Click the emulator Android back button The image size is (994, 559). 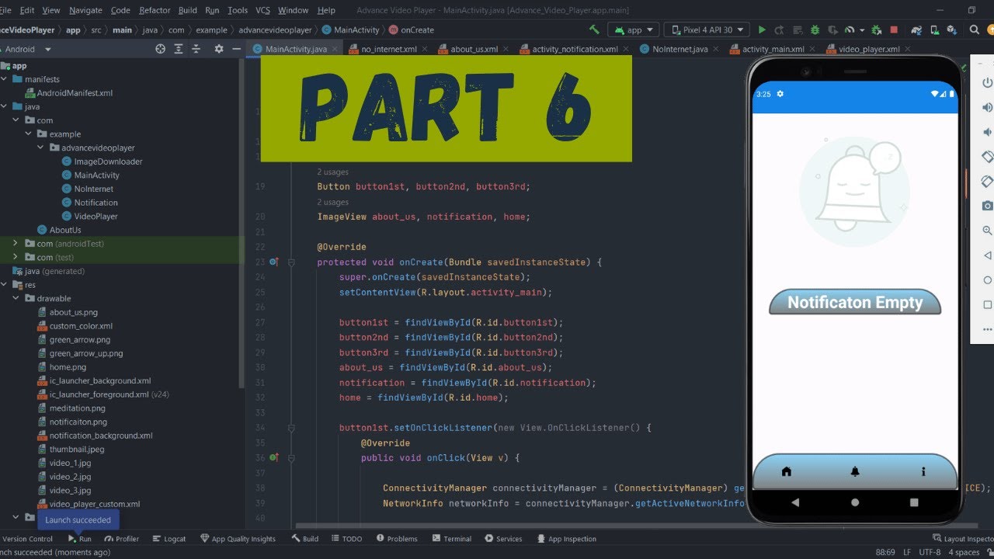(x=795, y=502)
